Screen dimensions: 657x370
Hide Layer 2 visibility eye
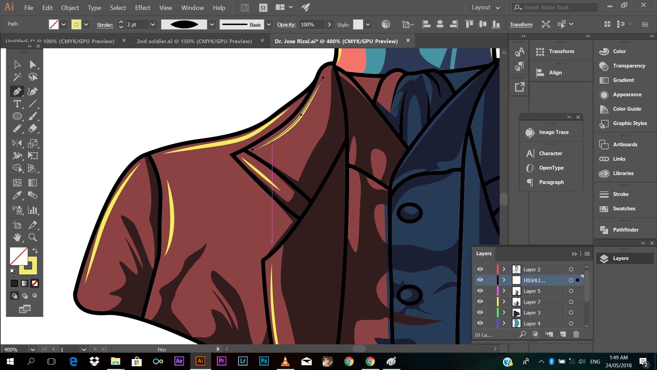pyautogui.click(x=480, y=269)
